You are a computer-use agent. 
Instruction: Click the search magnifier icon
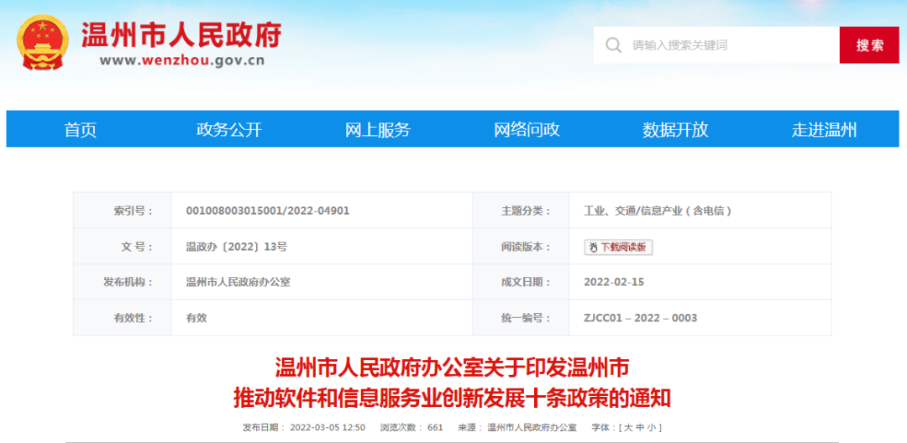click(613, 45)
